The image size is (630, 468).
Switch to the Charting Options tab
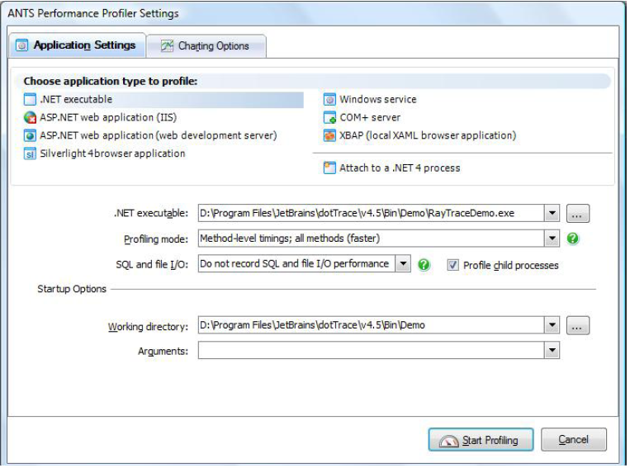pos(206,46)
